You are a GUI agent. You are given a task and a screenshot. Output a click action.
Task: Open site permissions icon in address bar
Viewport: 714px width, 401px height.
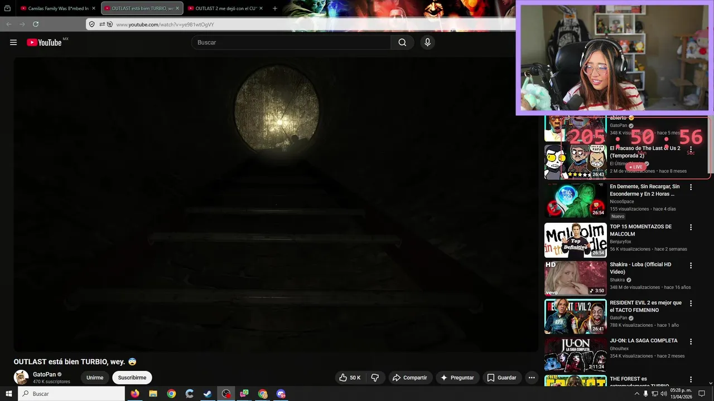pos(102,24)
